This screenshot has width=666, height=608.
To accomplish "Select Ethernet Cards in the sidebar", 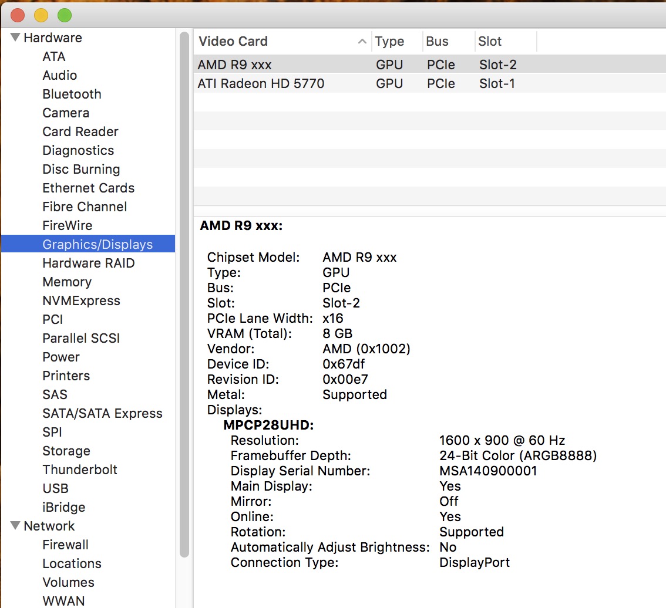I will pos(88,188).
